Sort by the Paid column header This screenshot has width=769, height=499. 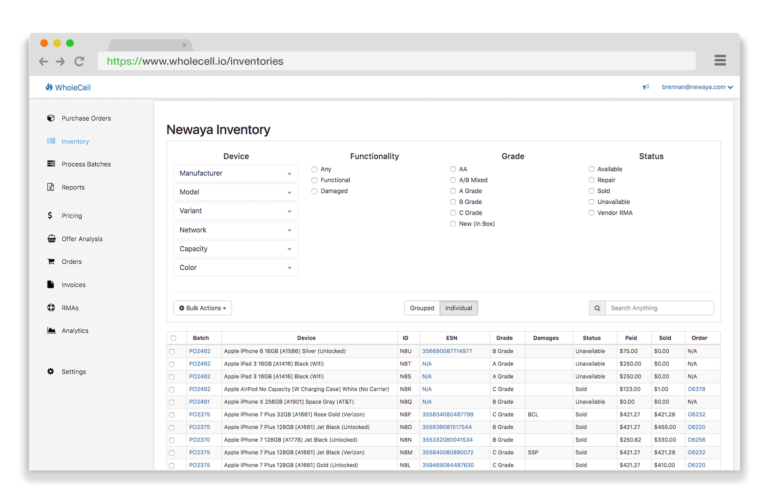631,338
